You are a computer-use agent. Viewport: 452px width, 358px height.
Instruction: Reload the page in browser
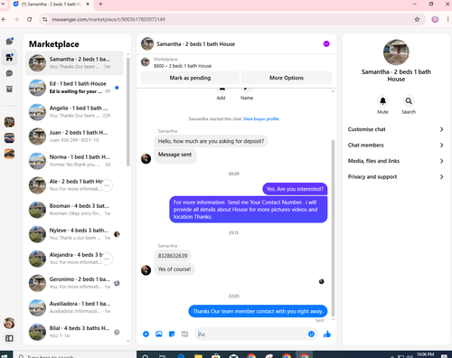coord(29,19)
